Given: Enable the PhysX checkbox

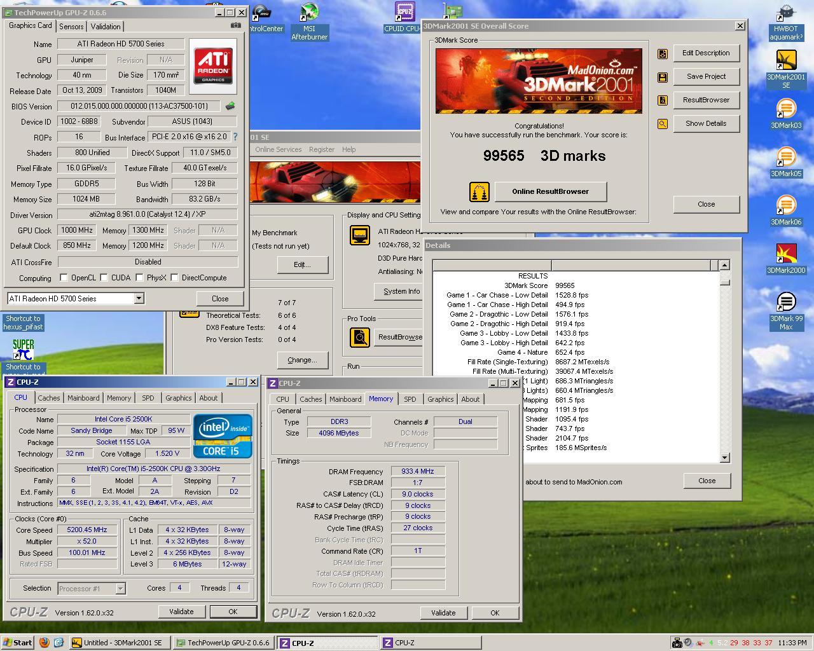Looking at the screenshot, I should [x=139, y=278].
